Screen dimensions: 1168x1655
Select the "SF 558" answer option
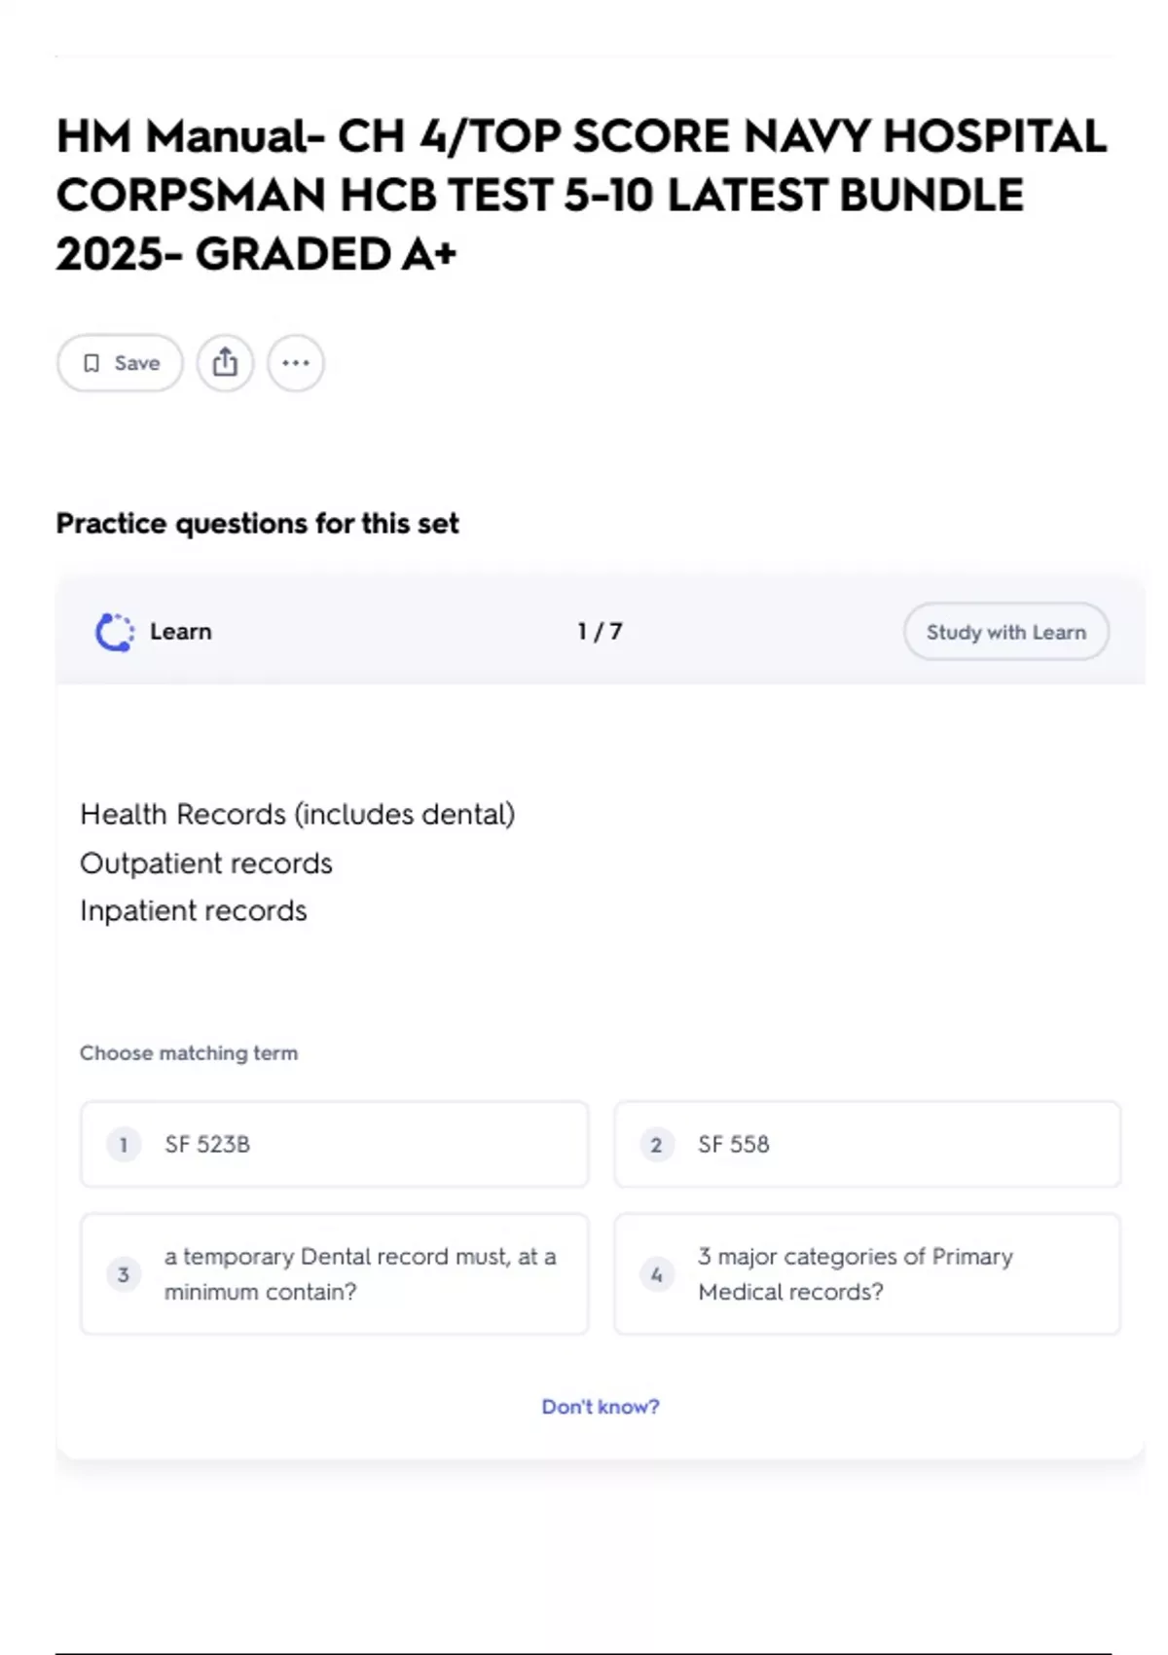(866, 1145)
